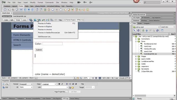
Task: Refresh the Files panel
Action: pyautogui.click(x=138, y=31)
